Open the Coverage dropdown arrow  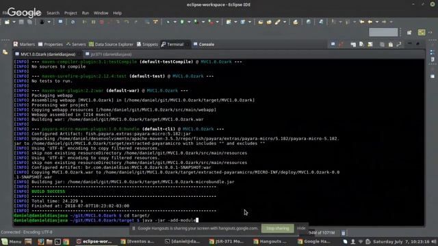coord(203,22)
